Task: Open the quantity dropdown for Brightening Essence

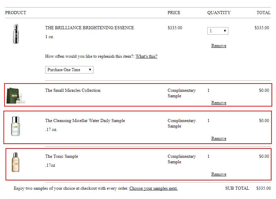Action: pos(218,31)
